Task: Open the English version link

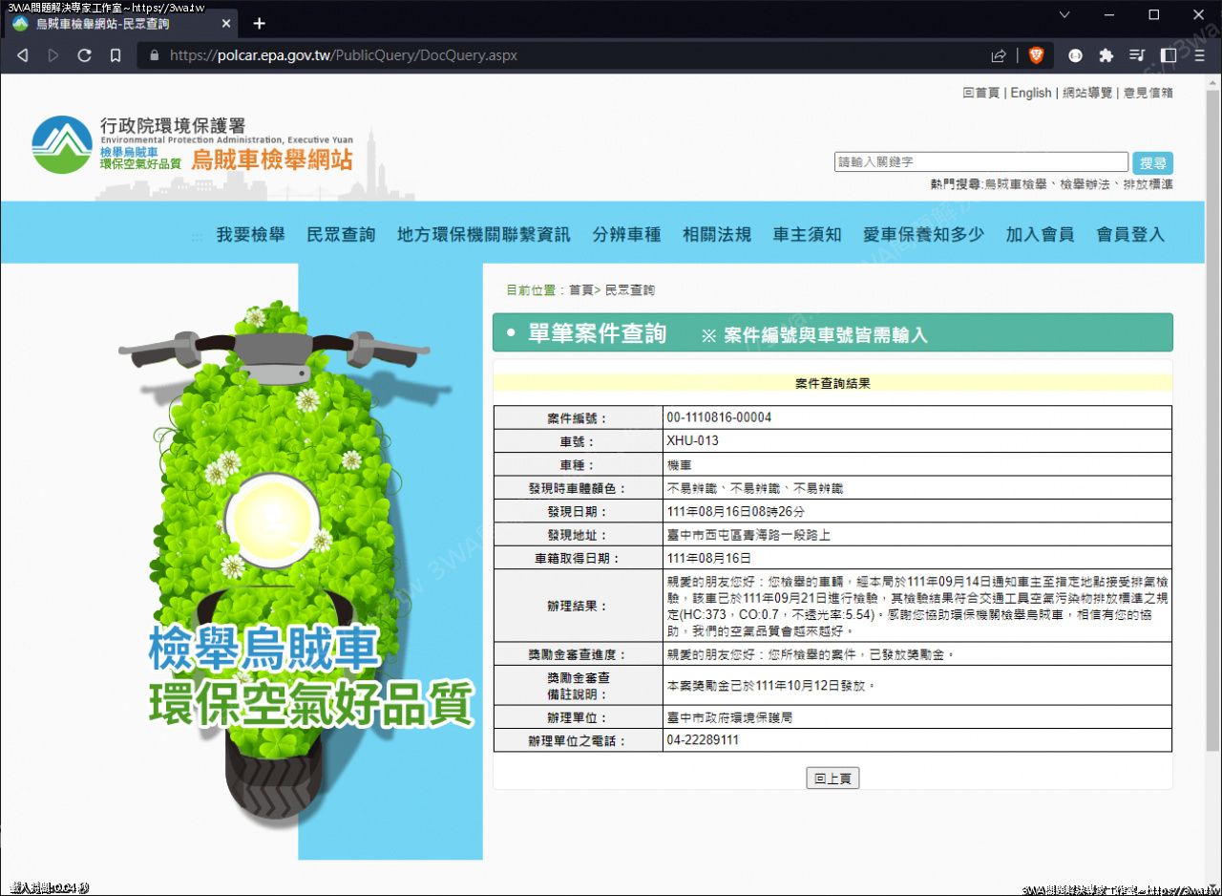Action: click(x=1030, y=93)
